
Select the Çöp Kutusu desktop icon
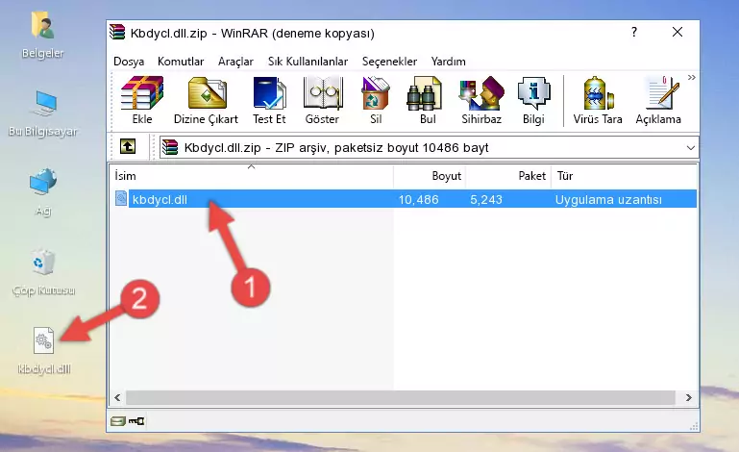pos(43,272)
